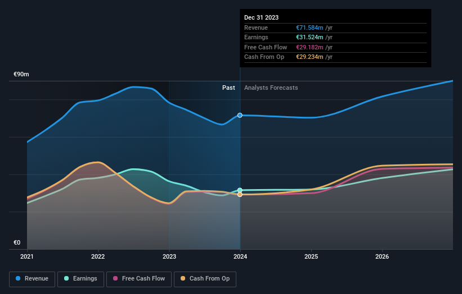Click the blue dot in Revenue legend
The width and height of the screenshot is (462, 294).
(18, 278)
